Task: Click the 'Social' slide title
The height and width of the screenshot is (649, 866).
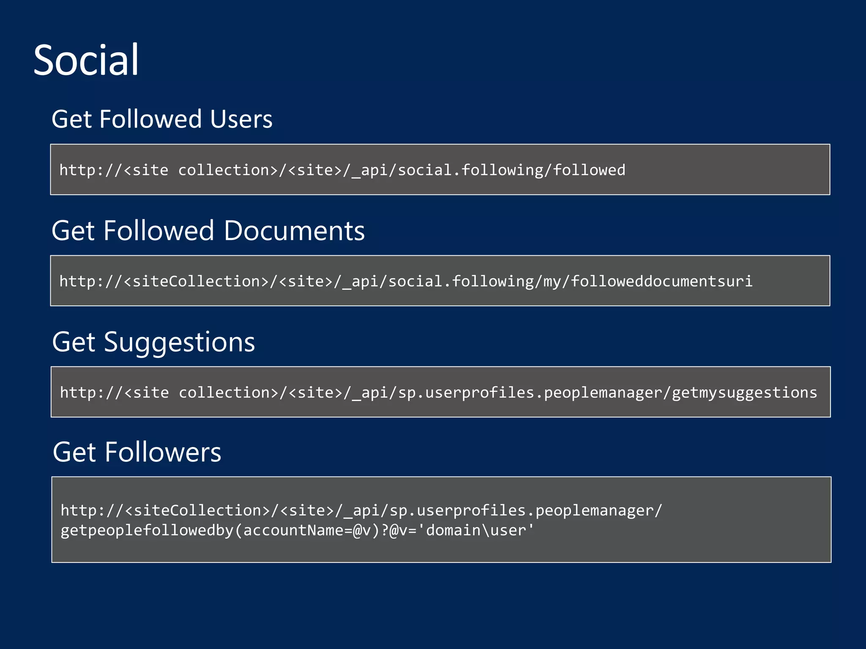Action: [x=86, y=60]
